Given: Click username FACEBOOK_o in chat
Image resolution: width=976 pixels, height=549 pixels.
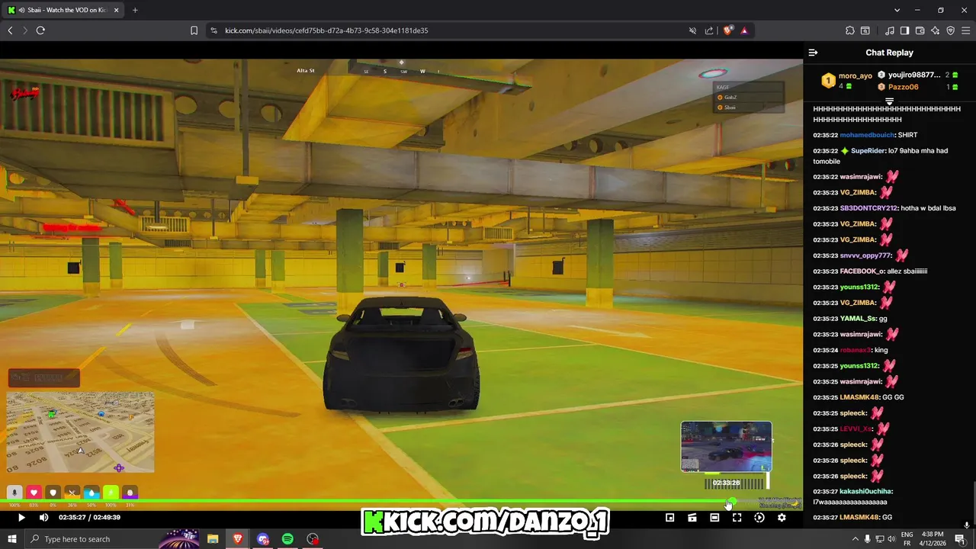Looking at the screenshot, I should (862, 271).
